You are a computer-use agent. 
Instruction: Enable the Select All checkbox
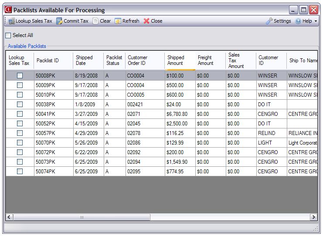[x=8, y=35]
